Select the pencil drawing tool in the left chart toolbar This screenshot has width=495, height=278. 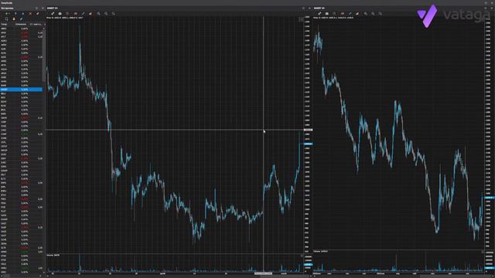tap(83, 14)
